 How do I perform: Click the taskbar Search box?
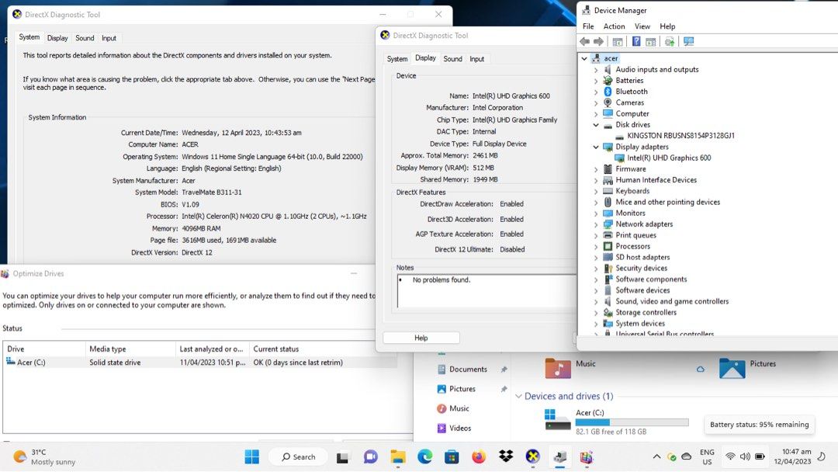point(299,457)
